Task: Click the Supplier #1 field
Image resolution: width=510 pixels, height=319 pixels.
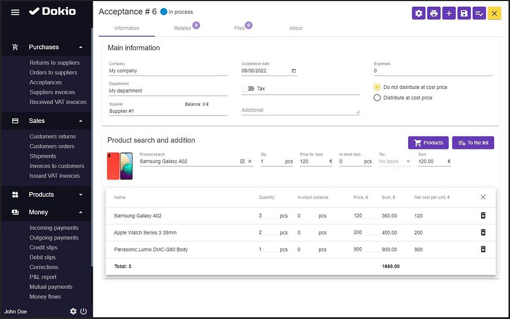Action: (168, 111)
